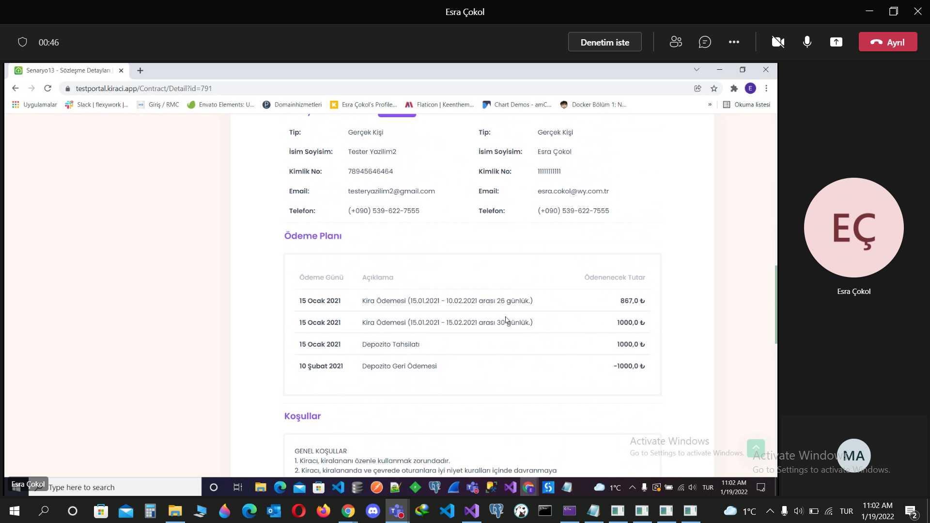Open the browser extensions puzzle icon
Viewport: 930px width, 523px height.
pos(734,88)
